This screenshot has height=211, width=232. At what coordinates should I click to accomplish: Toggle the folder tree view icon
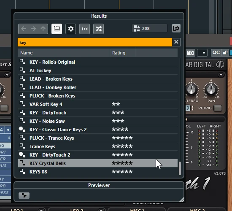point(57,29)
